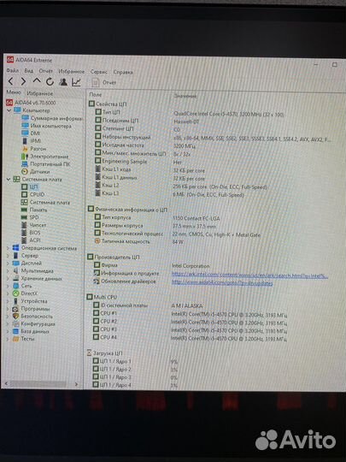The height and width of the screenshot is (462, 346).
Task: Collapse the Системная плата tree node
Action: pos(9,179)
